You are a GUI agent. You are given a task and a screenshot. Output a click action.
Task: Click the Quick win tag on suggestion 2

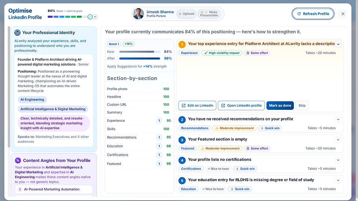(270, 128)
